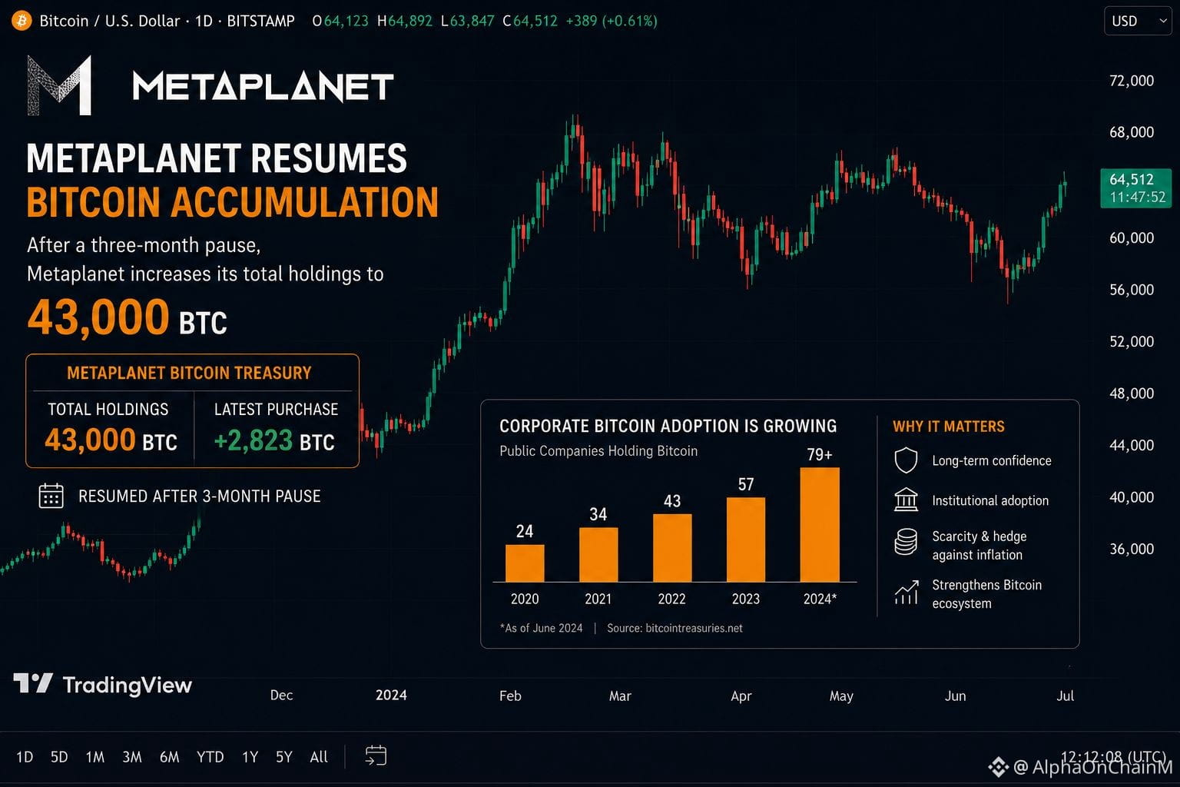The image size is (1180, 787).
Task: Click the bank building icon for Institutional adoption
Action: click(x=907, y=500)
